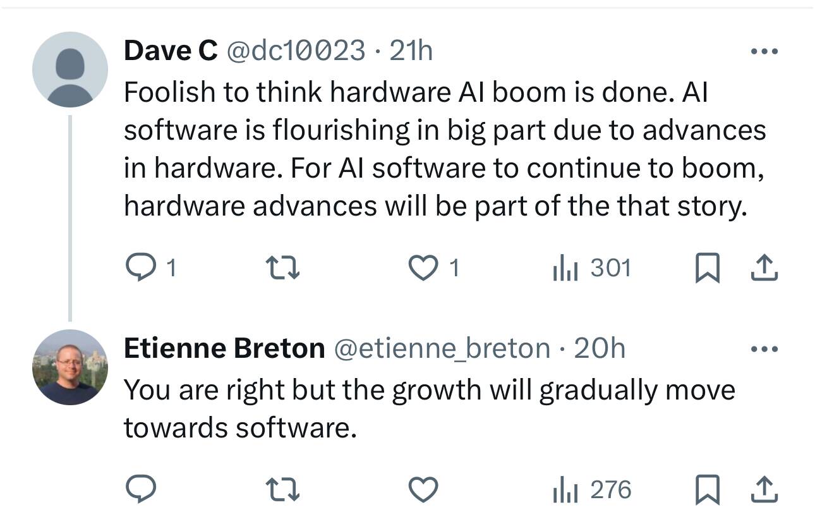This screenshot has height=519, width=815.
Task: Reply to Etienne Breton's tweet
Action: (x=140, y=489)
